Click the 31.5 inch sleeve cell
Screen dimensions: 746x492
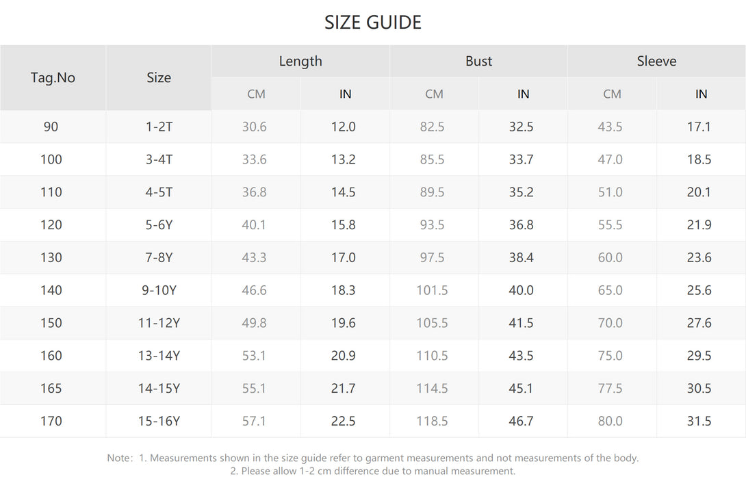[x=701, y=421]
